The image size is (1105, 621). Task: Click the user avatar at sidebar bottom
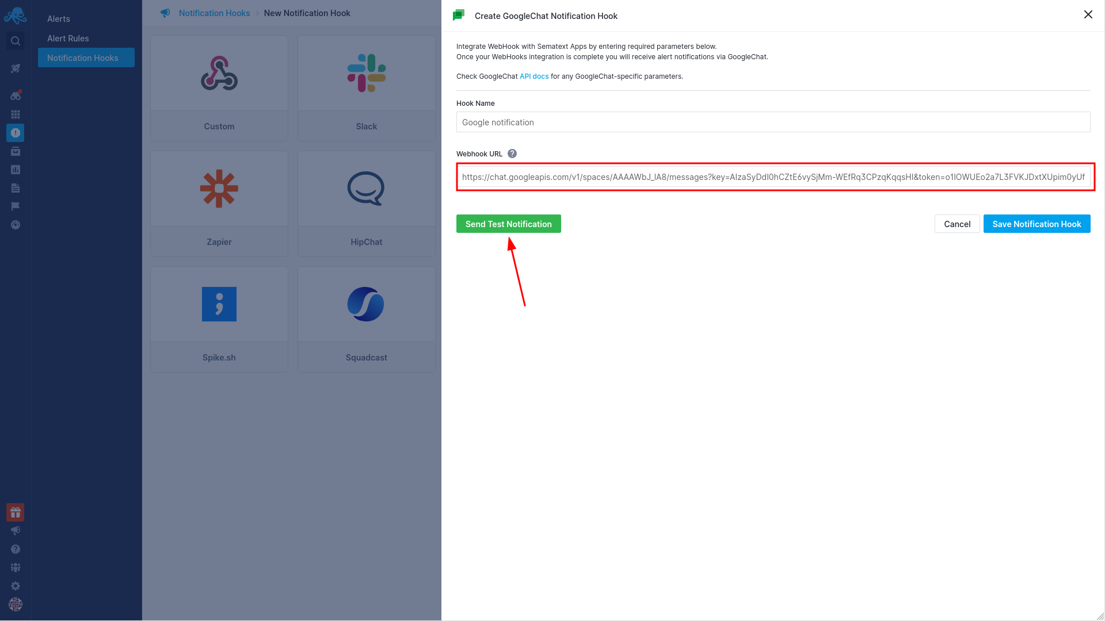[x=16, y=604]
